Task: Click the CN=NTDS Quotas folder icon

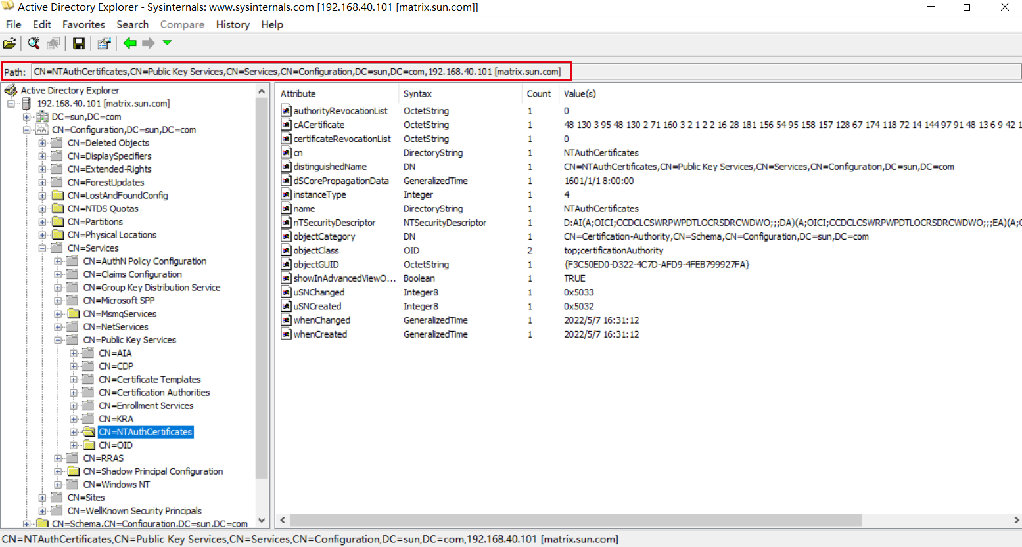Action: [57, 209]
